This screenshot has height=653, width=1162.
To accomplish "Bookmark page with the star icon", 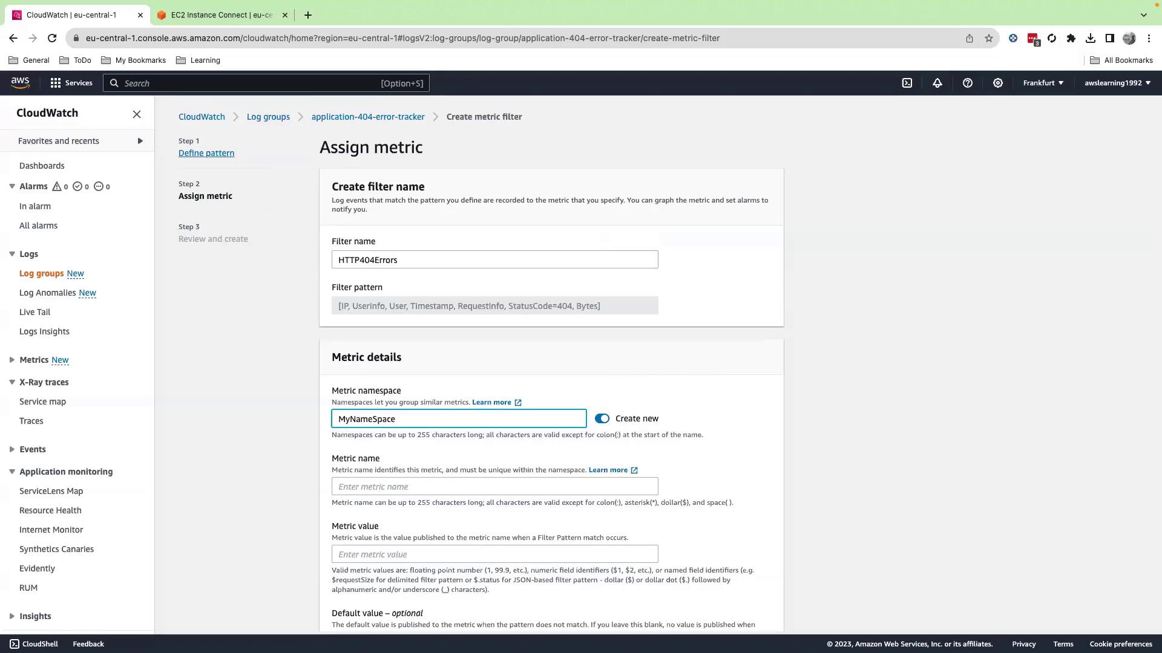I will 988,38.
